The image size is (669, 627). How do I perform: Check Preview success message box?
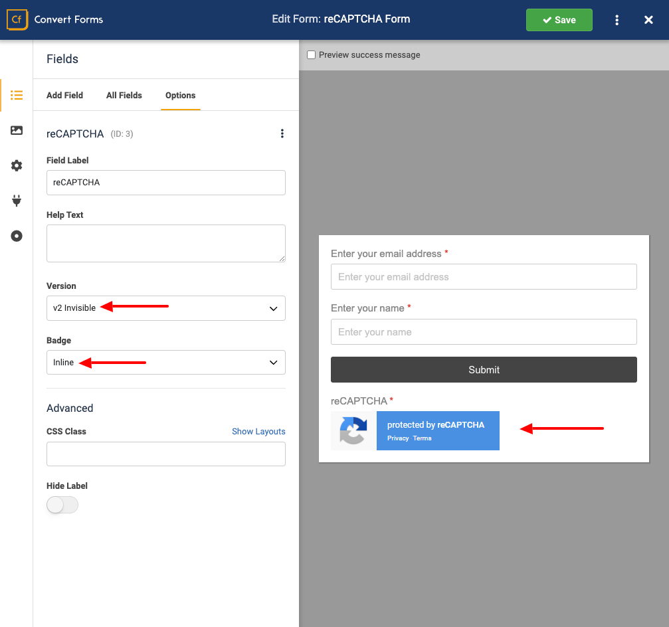click(x=311, y=55)
